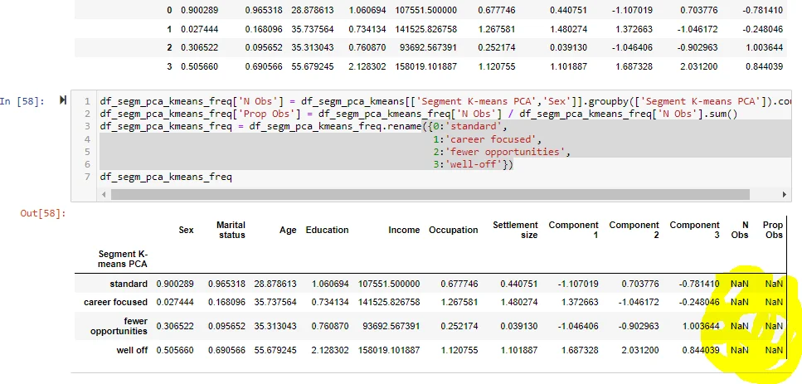The width and height of the screenshot is (802, 384).
Task: Click code line 2 defining 'Prop Obs'
Action: [x=415, y=114]
